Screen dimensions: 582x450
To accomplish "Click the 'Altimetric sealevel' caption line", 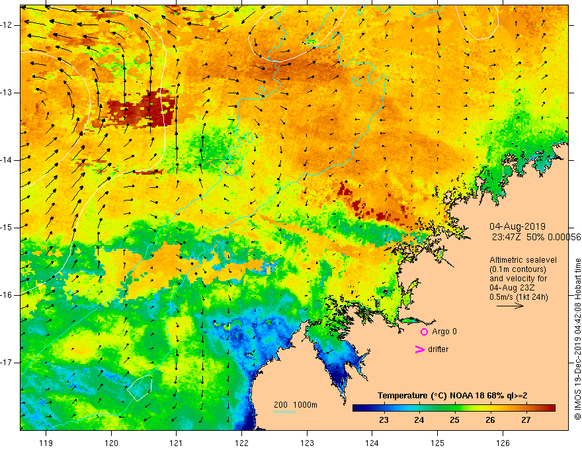I will pyautogui.click(x=523, y=260).
